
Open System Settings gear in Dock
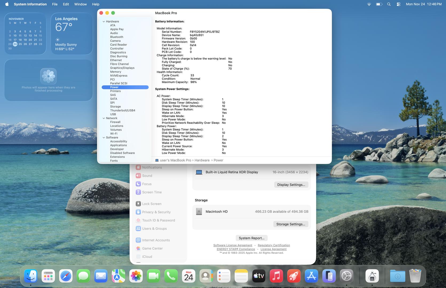[346, 276]
